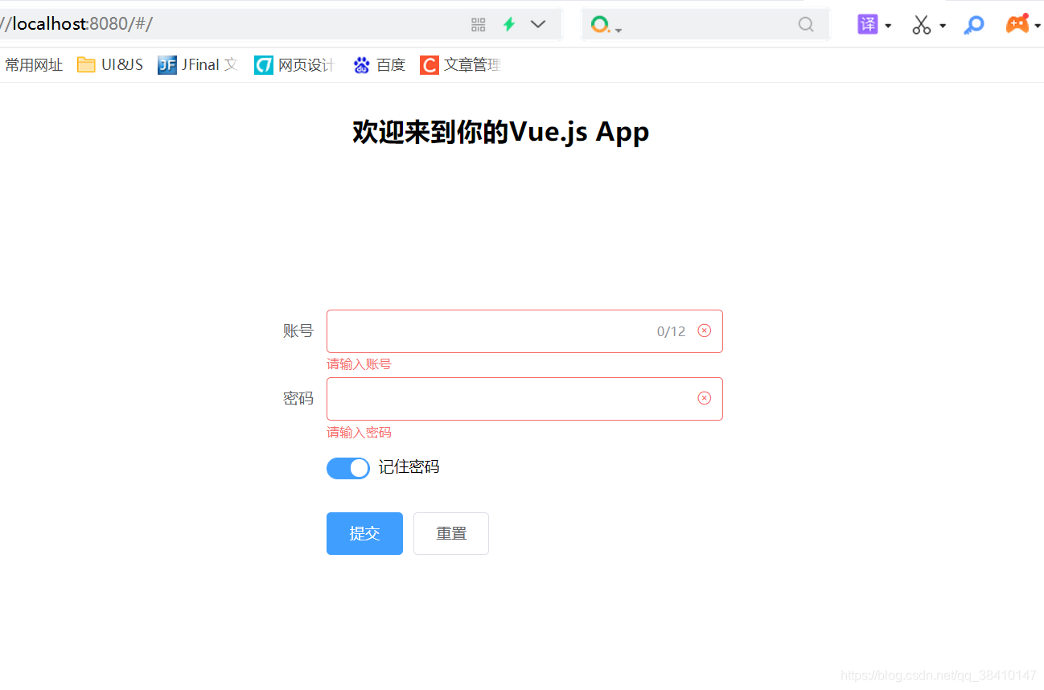Expand the address bar dropdown chevron
Screen dimensions: 1044x690
tap(538, 25)
